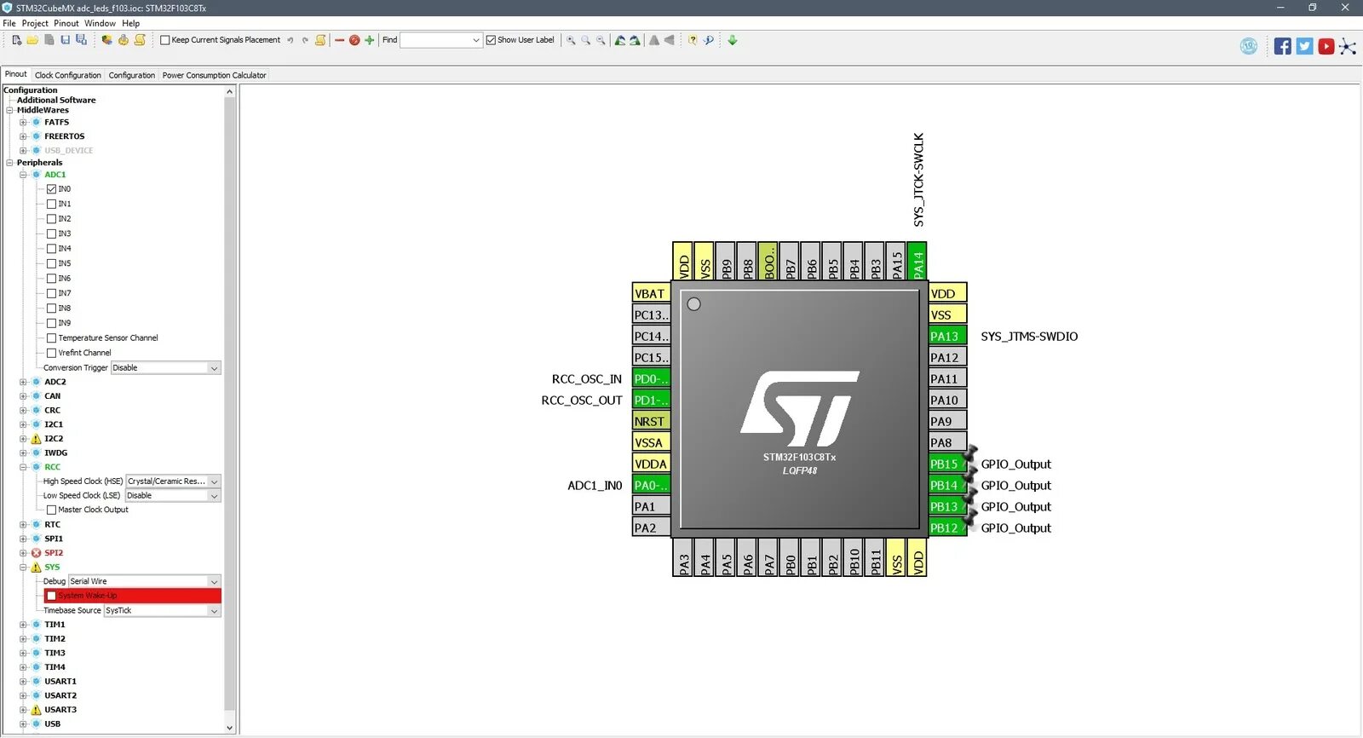Viewport: 1363px width, 738px height.
Task: Click the round 10-year badge icon
Action: click(1249, 46)
